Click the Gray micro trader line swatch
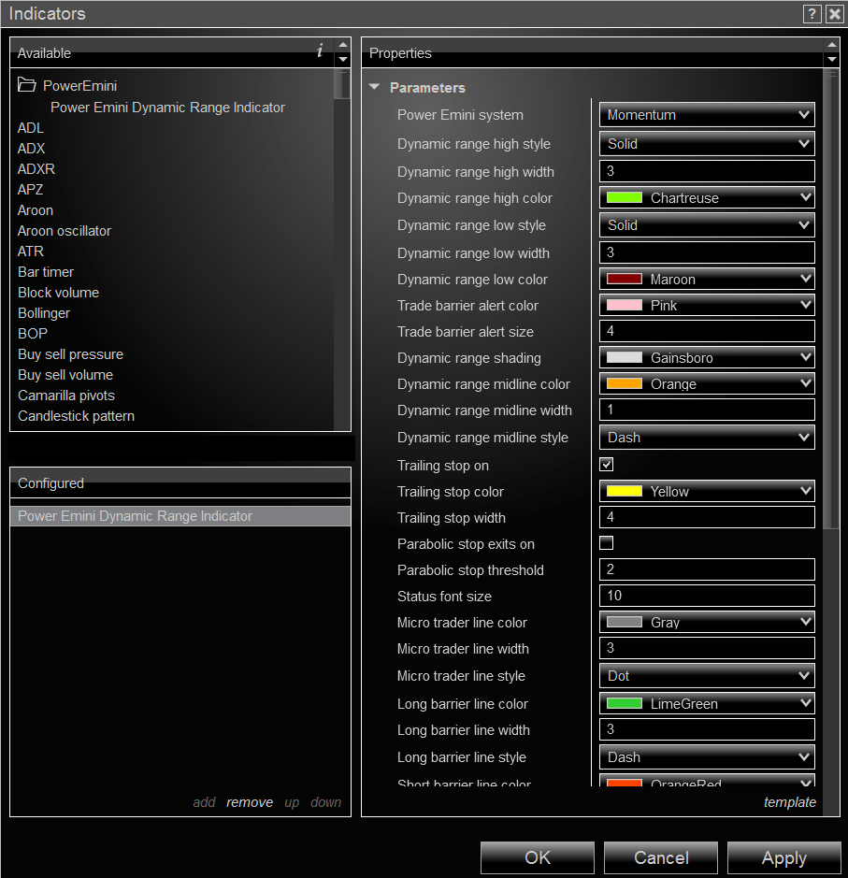 pyautogui.click(x=625, y=622)
